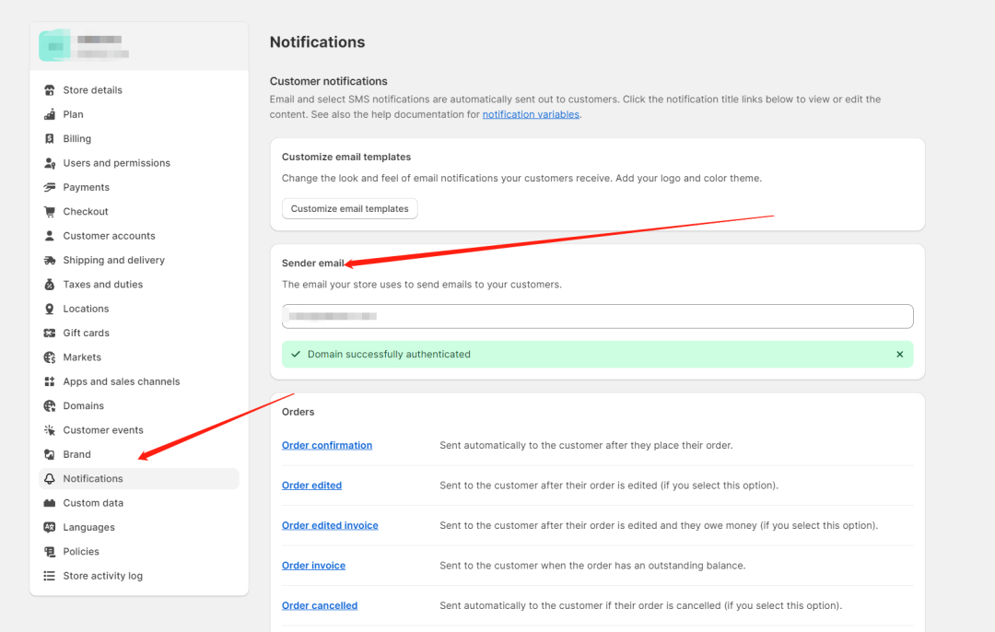Dismiss the Domain successfully authenticated banner
Screen dimensions: 995x632
900,355
